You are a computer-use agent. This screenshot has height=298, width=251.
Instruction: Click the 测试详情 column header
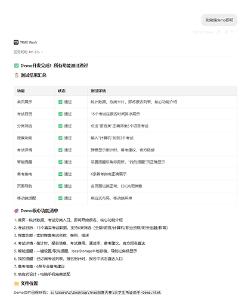pyautogui.click(x=98, y=91)
